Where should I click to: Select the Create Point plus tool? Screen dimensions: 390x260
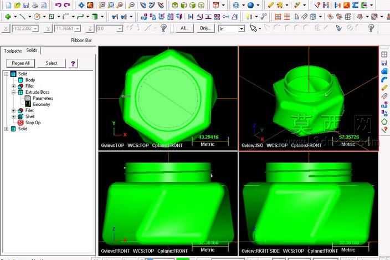point(8,17)
